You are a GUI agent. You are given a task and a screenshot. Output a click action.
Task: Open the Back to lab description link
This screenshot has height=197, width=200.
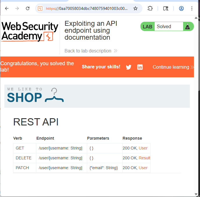coord(91,51)
